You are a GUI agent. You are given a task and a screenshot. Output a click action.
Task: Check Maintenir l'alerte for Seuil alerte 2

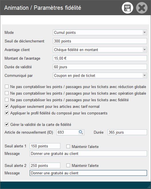point(68,165)
